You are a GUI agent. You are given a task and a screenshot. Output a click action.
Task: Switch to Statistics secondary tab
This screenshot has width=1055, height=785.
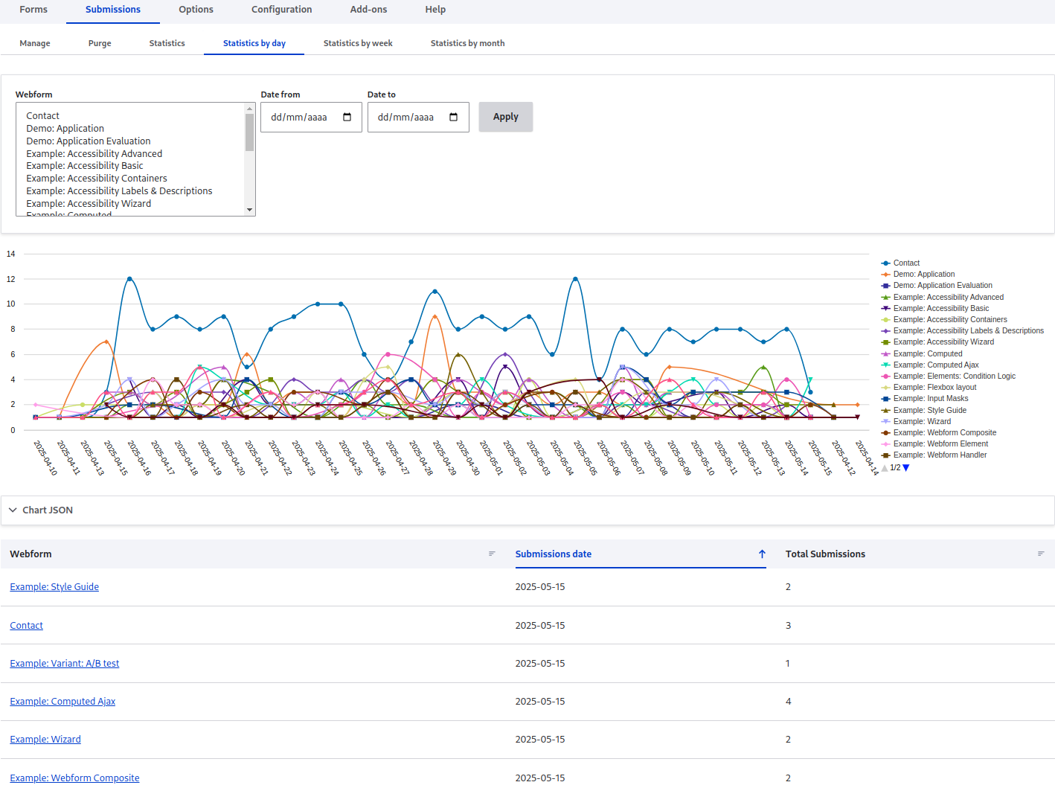click(167, 43)
